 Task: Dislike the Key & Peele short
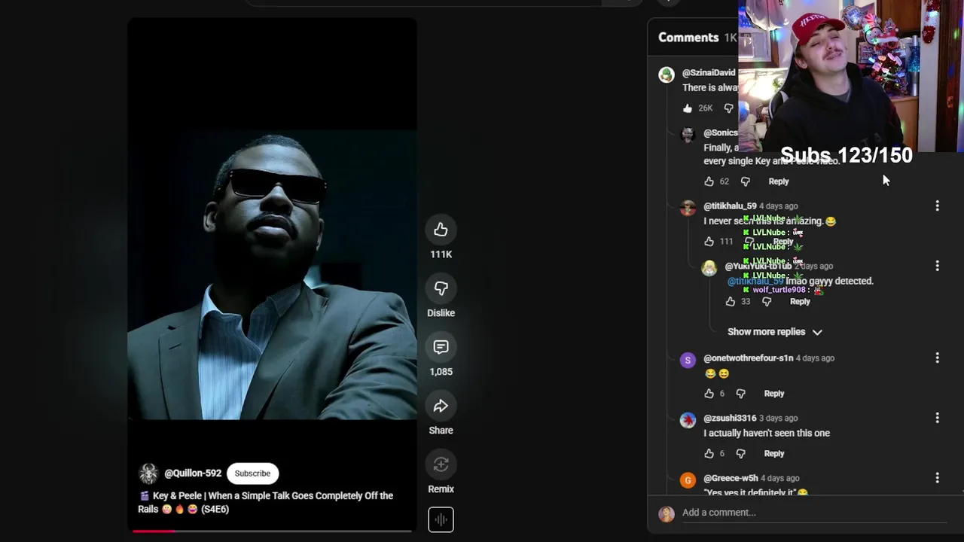(x=441, y=288)
